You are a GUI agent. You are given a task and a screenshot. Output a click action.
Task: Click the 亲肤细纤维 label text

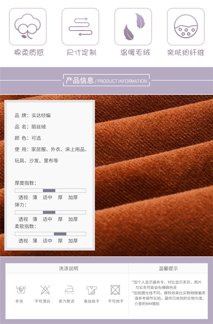coord(186,53)
